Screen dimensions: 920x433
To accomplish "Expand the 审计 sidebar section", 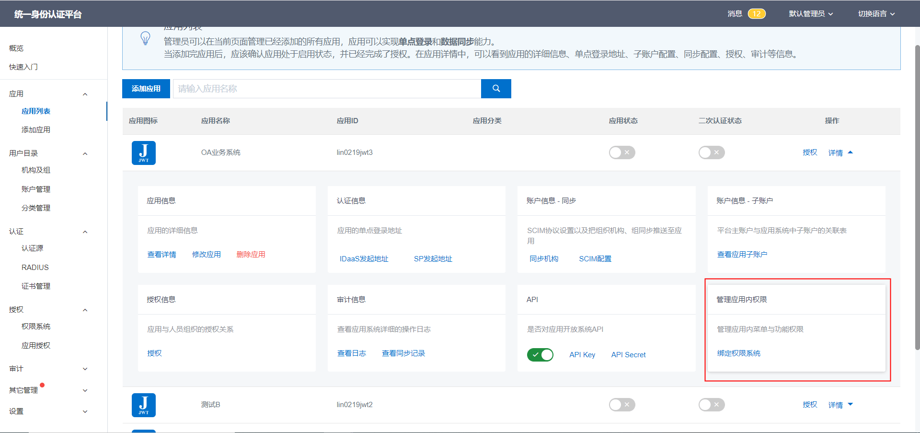I will (48, 369).
